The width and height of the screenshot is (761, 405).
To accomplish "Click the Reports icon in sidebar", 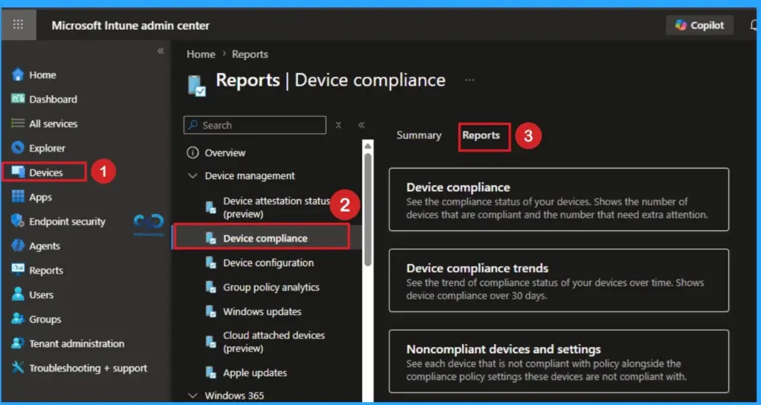I will pyautogui.click(x=18, y=270).
